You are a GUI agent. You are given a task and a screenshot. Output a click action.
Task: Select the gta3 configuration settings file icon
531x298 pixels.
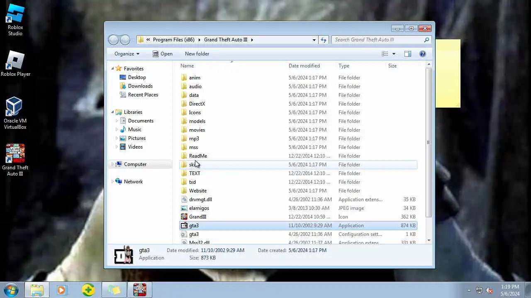[x=184, y=234]
